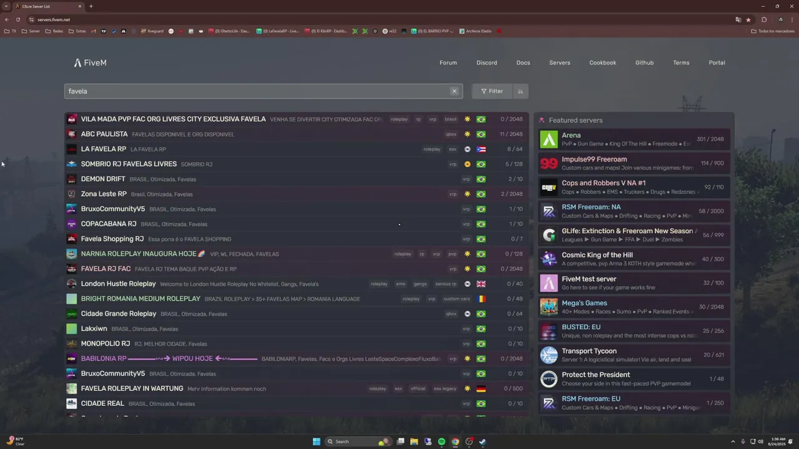The height and width of the screenshot is (449, 799).
Task: Open the Lakxiwn server
Action: 297,329
